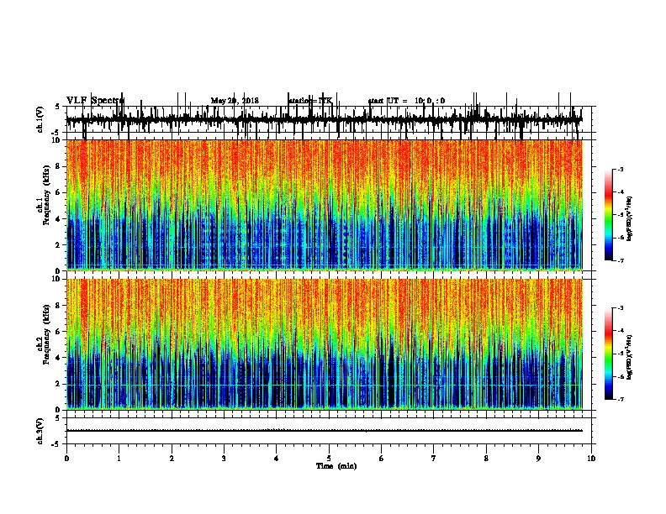The image size is (666, 514).
Task: Select the date text 'May 20, 2018'
Action: pyautogui.click(x=235, y=101)
